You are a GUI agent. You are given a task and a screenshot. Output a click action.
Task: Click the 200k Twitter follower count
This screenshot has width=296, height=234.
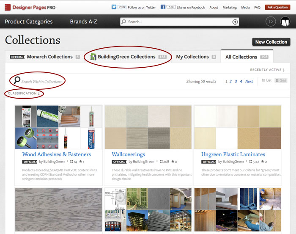click(122, 7)
